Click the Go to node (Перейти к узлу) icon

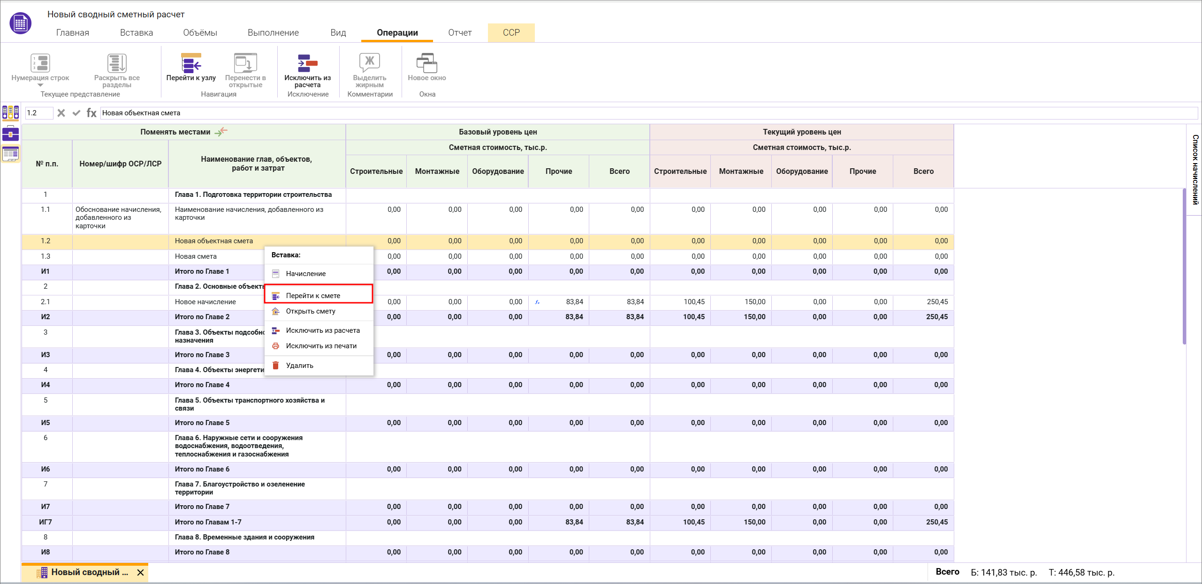click(191, 63)
